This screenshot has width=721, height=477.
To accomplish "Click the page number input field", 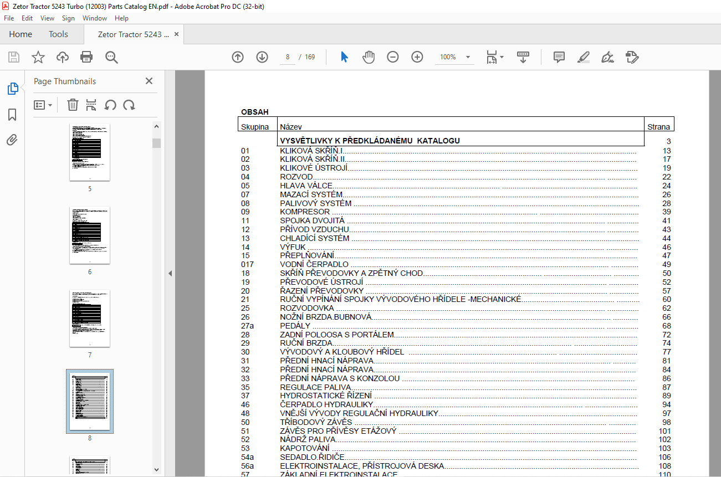I will [288, 57].
